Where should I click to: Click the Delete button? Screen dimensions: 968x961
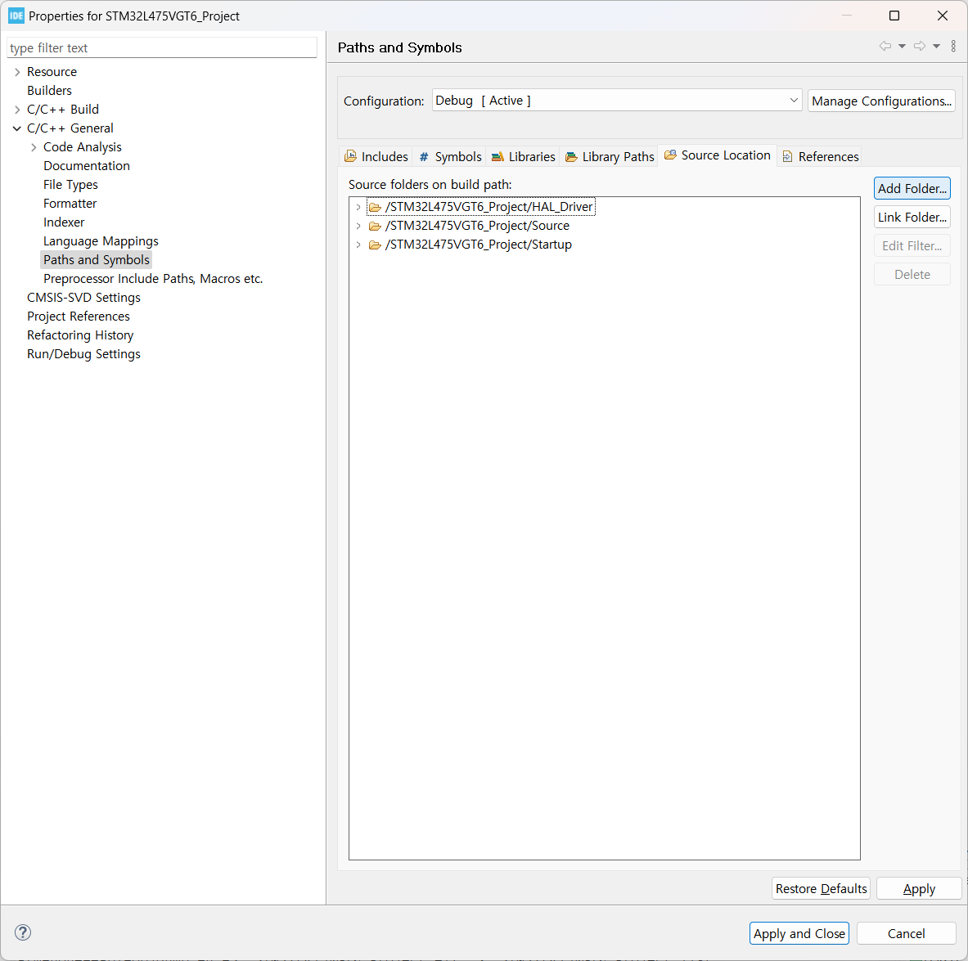(x=912, y=275)
